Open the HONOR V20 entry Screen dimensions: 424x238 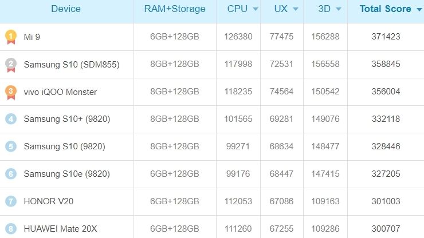coord(49,201)
